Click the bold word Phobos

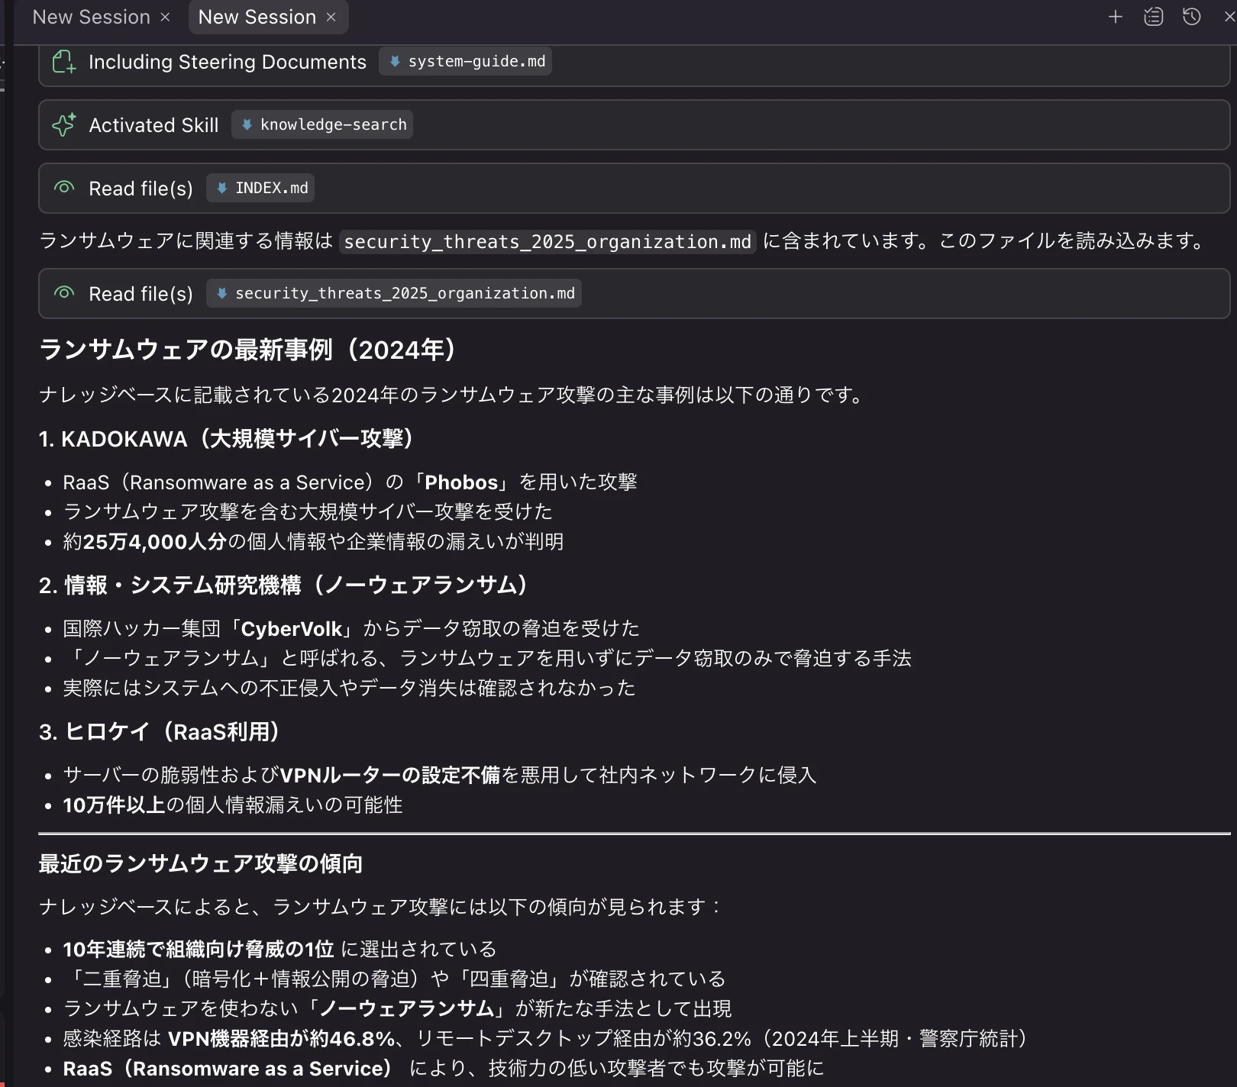pyautogui.click(x=461, y=482)
